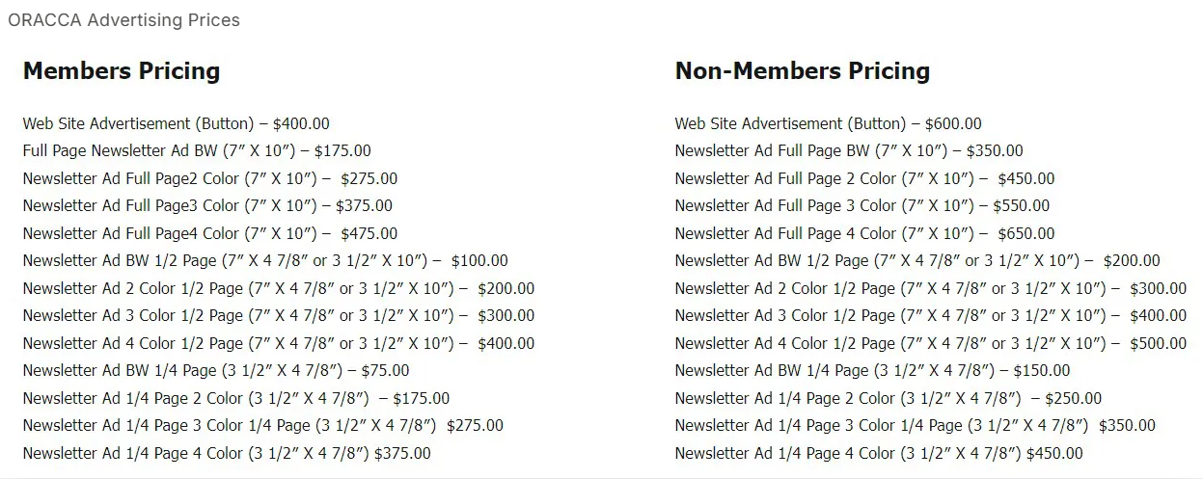The height and width of the screenshot is (479, 1203).
Task: Click the Non-Members Pricing heading
Action: coord(802,71)
